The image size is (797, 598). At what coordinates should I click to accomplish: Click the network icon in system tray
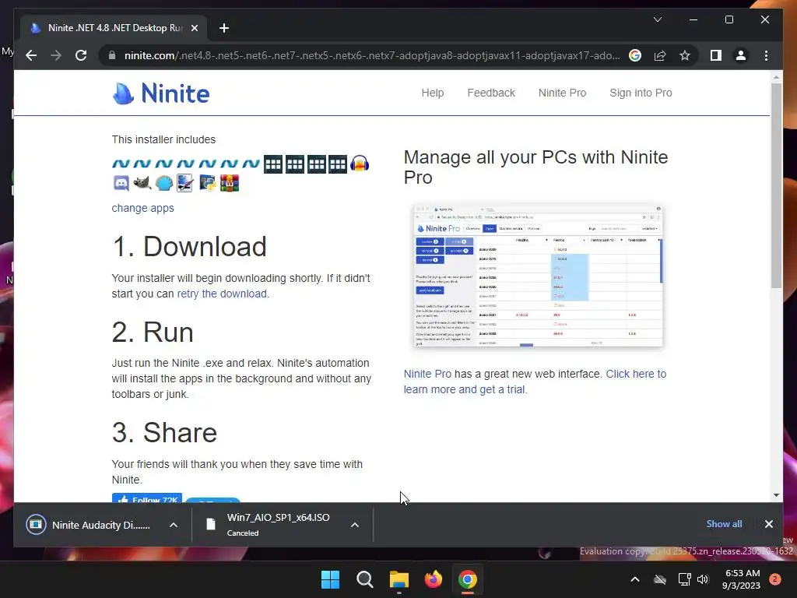click(684, 579)
